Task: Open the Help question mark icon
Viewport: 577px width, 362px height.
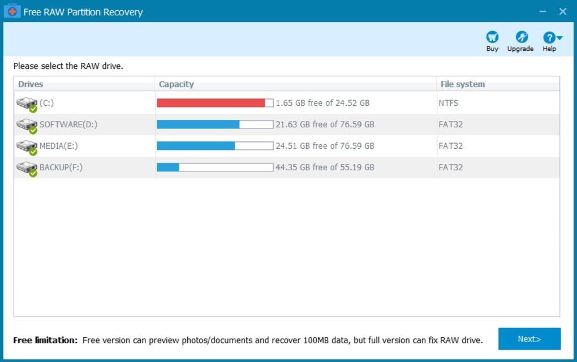Action: pos(549,37)
